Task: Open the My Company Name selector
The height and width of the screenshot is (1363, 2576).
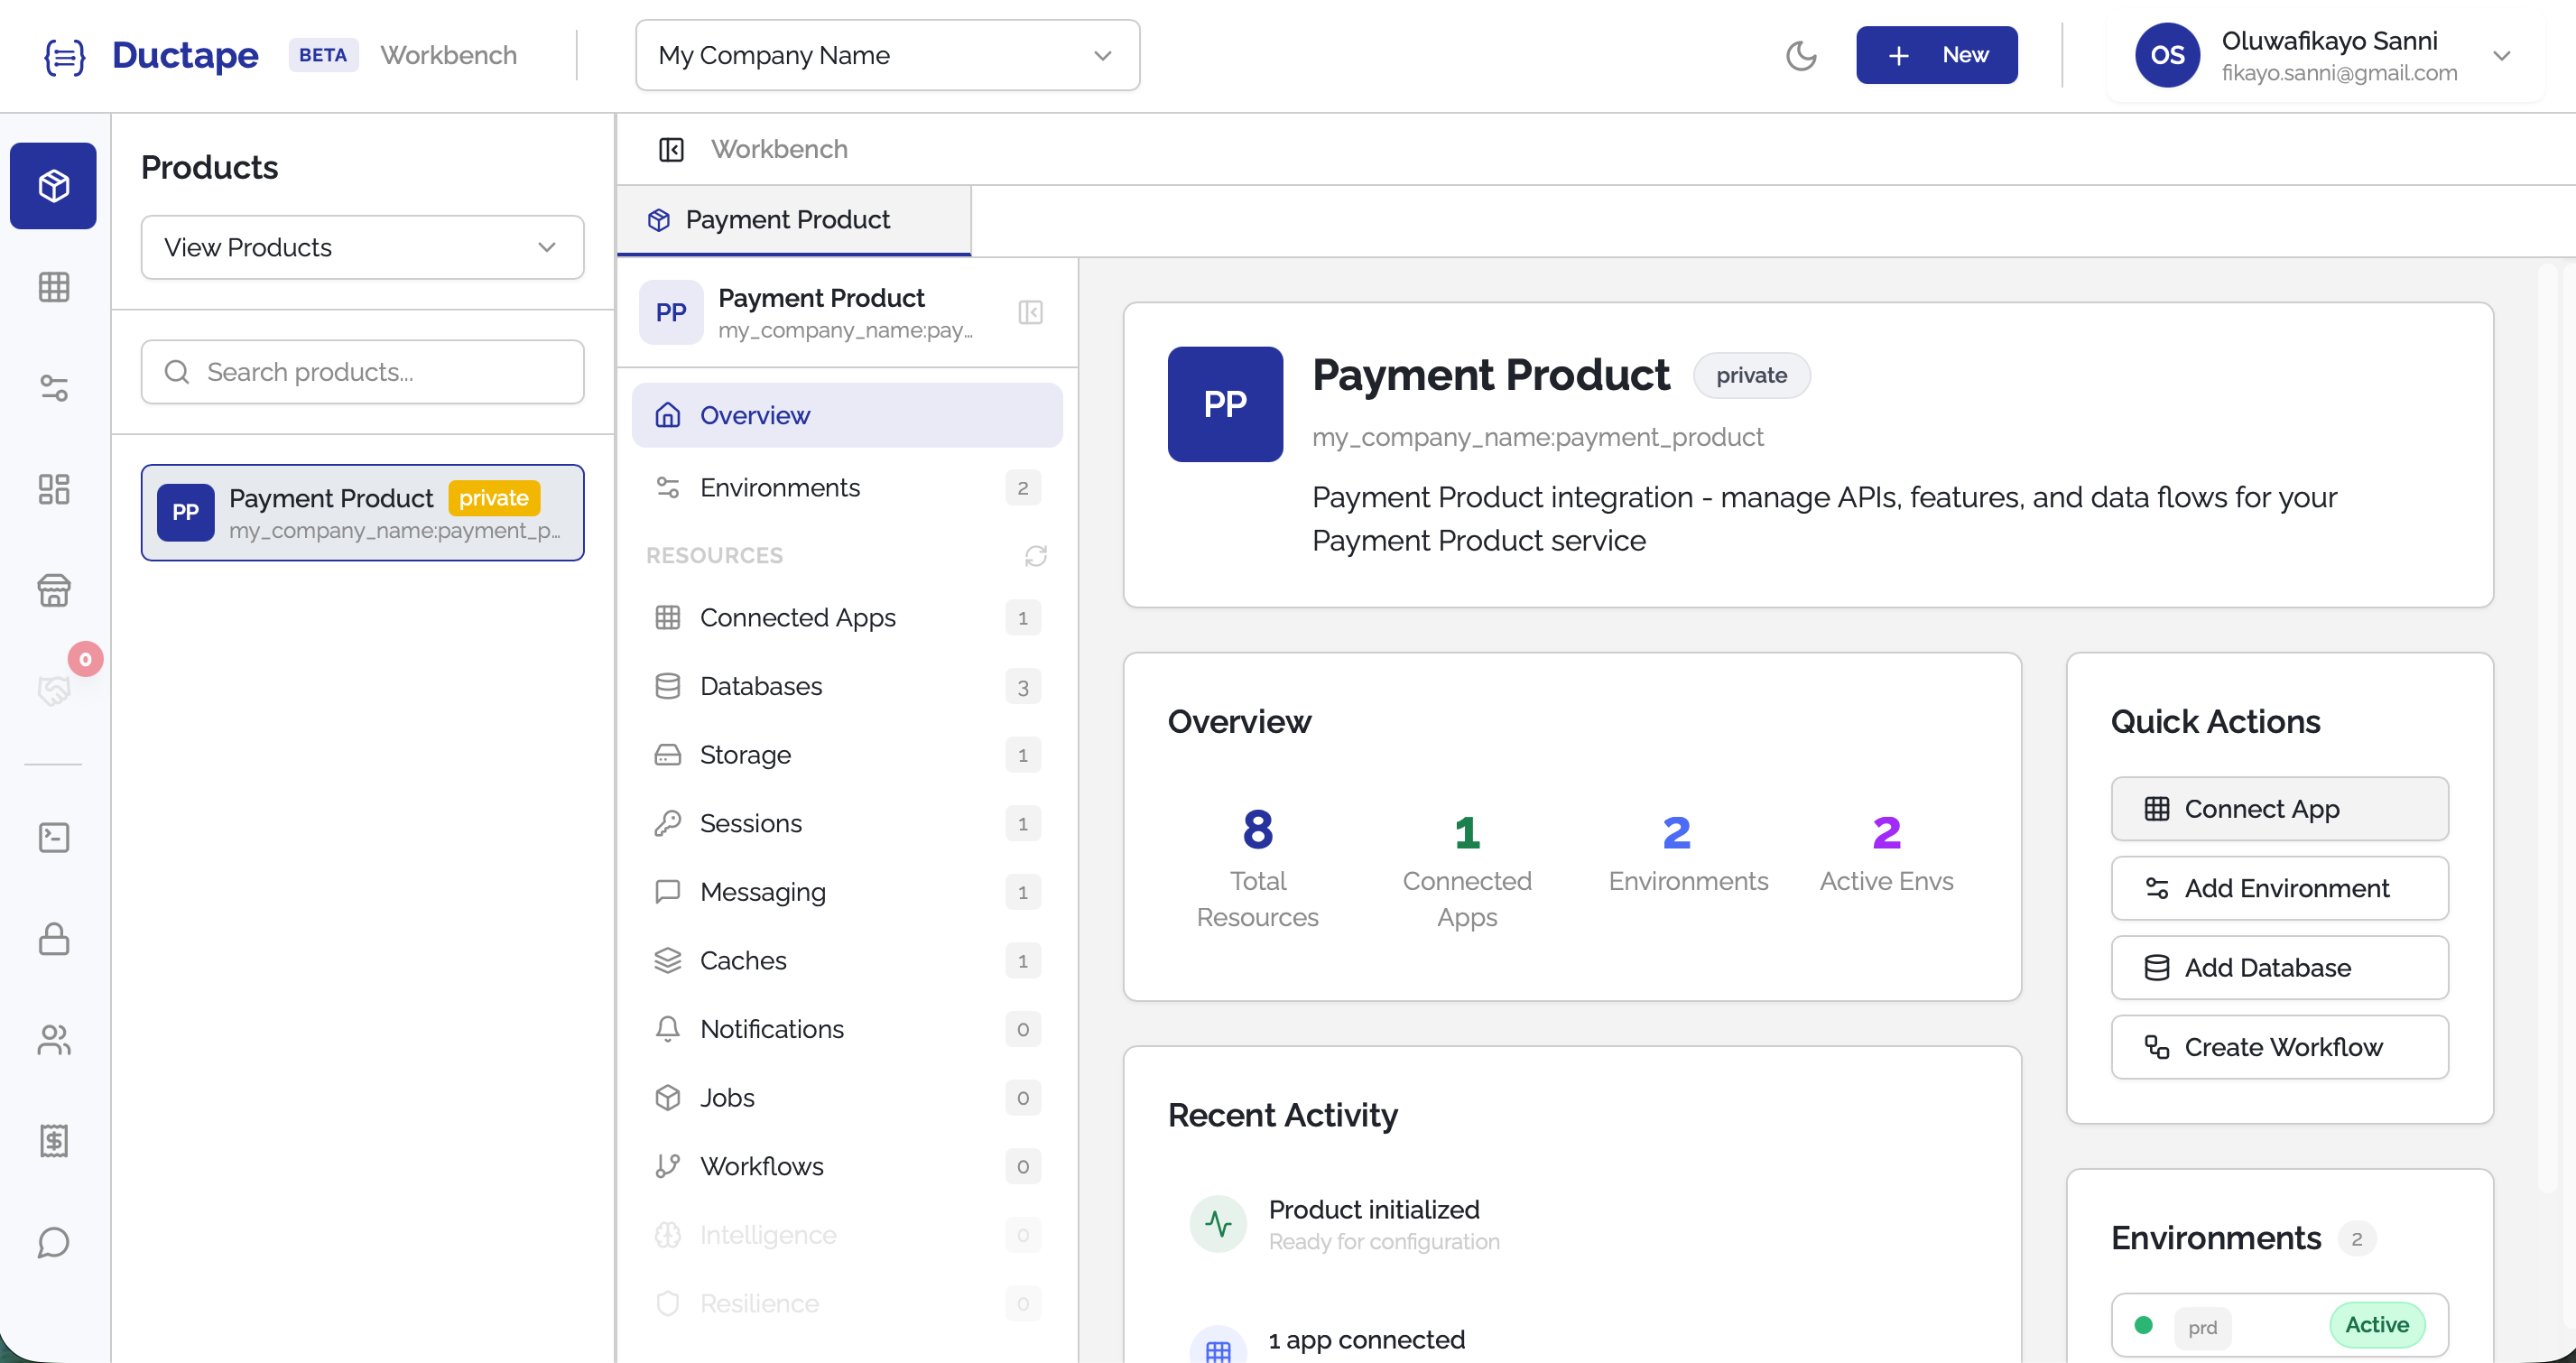Action: point(886,55)
